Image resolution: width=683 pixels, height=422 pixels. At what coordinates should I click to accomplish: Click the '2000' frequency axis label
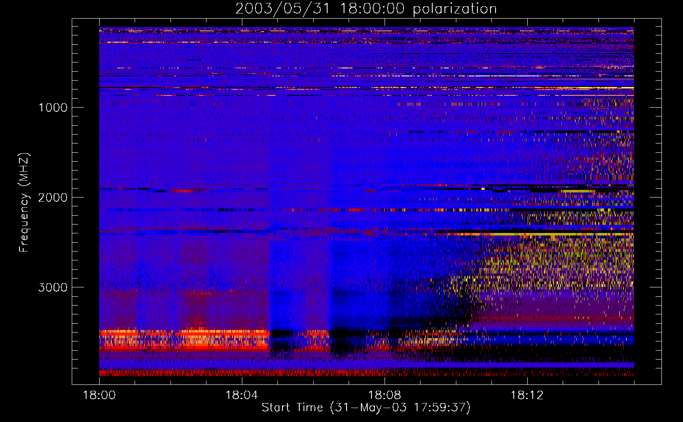pyautogui.click(x=53, y=197)
